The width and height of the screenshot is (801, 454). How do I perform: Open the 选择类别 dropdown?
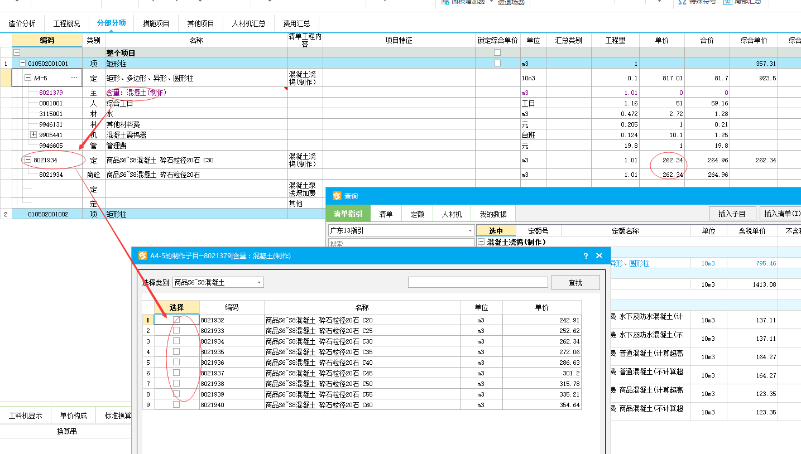[x=218, y=283]
